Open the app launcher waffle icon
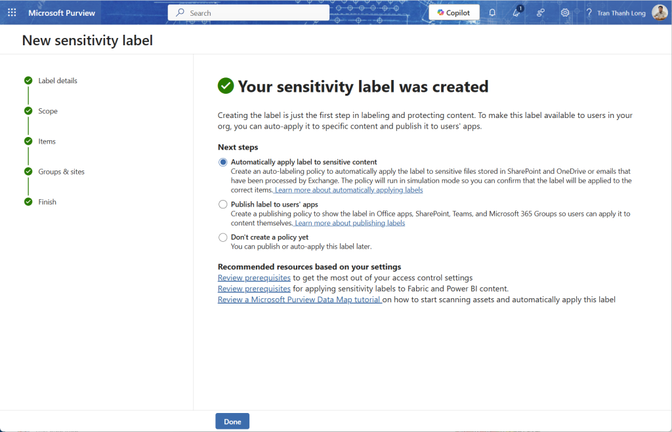This screenshot has width=672, height=432. tap(12, 12)
